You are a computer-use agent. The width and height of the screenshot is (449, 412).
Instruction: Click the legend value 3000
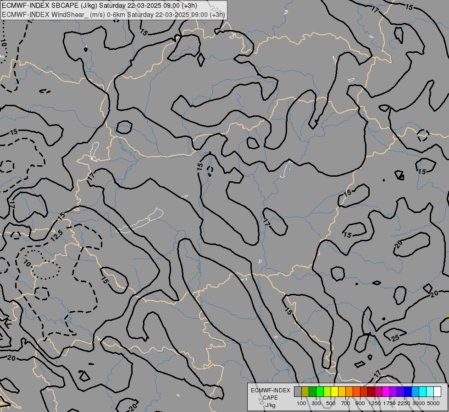[x=419, y=403]
